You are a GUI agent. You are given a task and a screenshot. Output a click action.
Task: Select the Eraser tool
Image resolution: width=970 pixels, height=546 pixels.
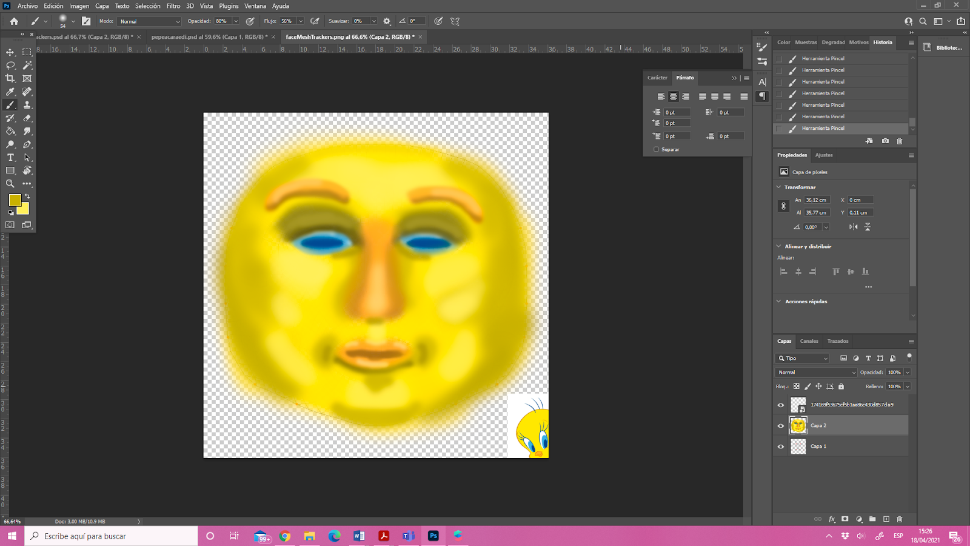tap(27, 118)
